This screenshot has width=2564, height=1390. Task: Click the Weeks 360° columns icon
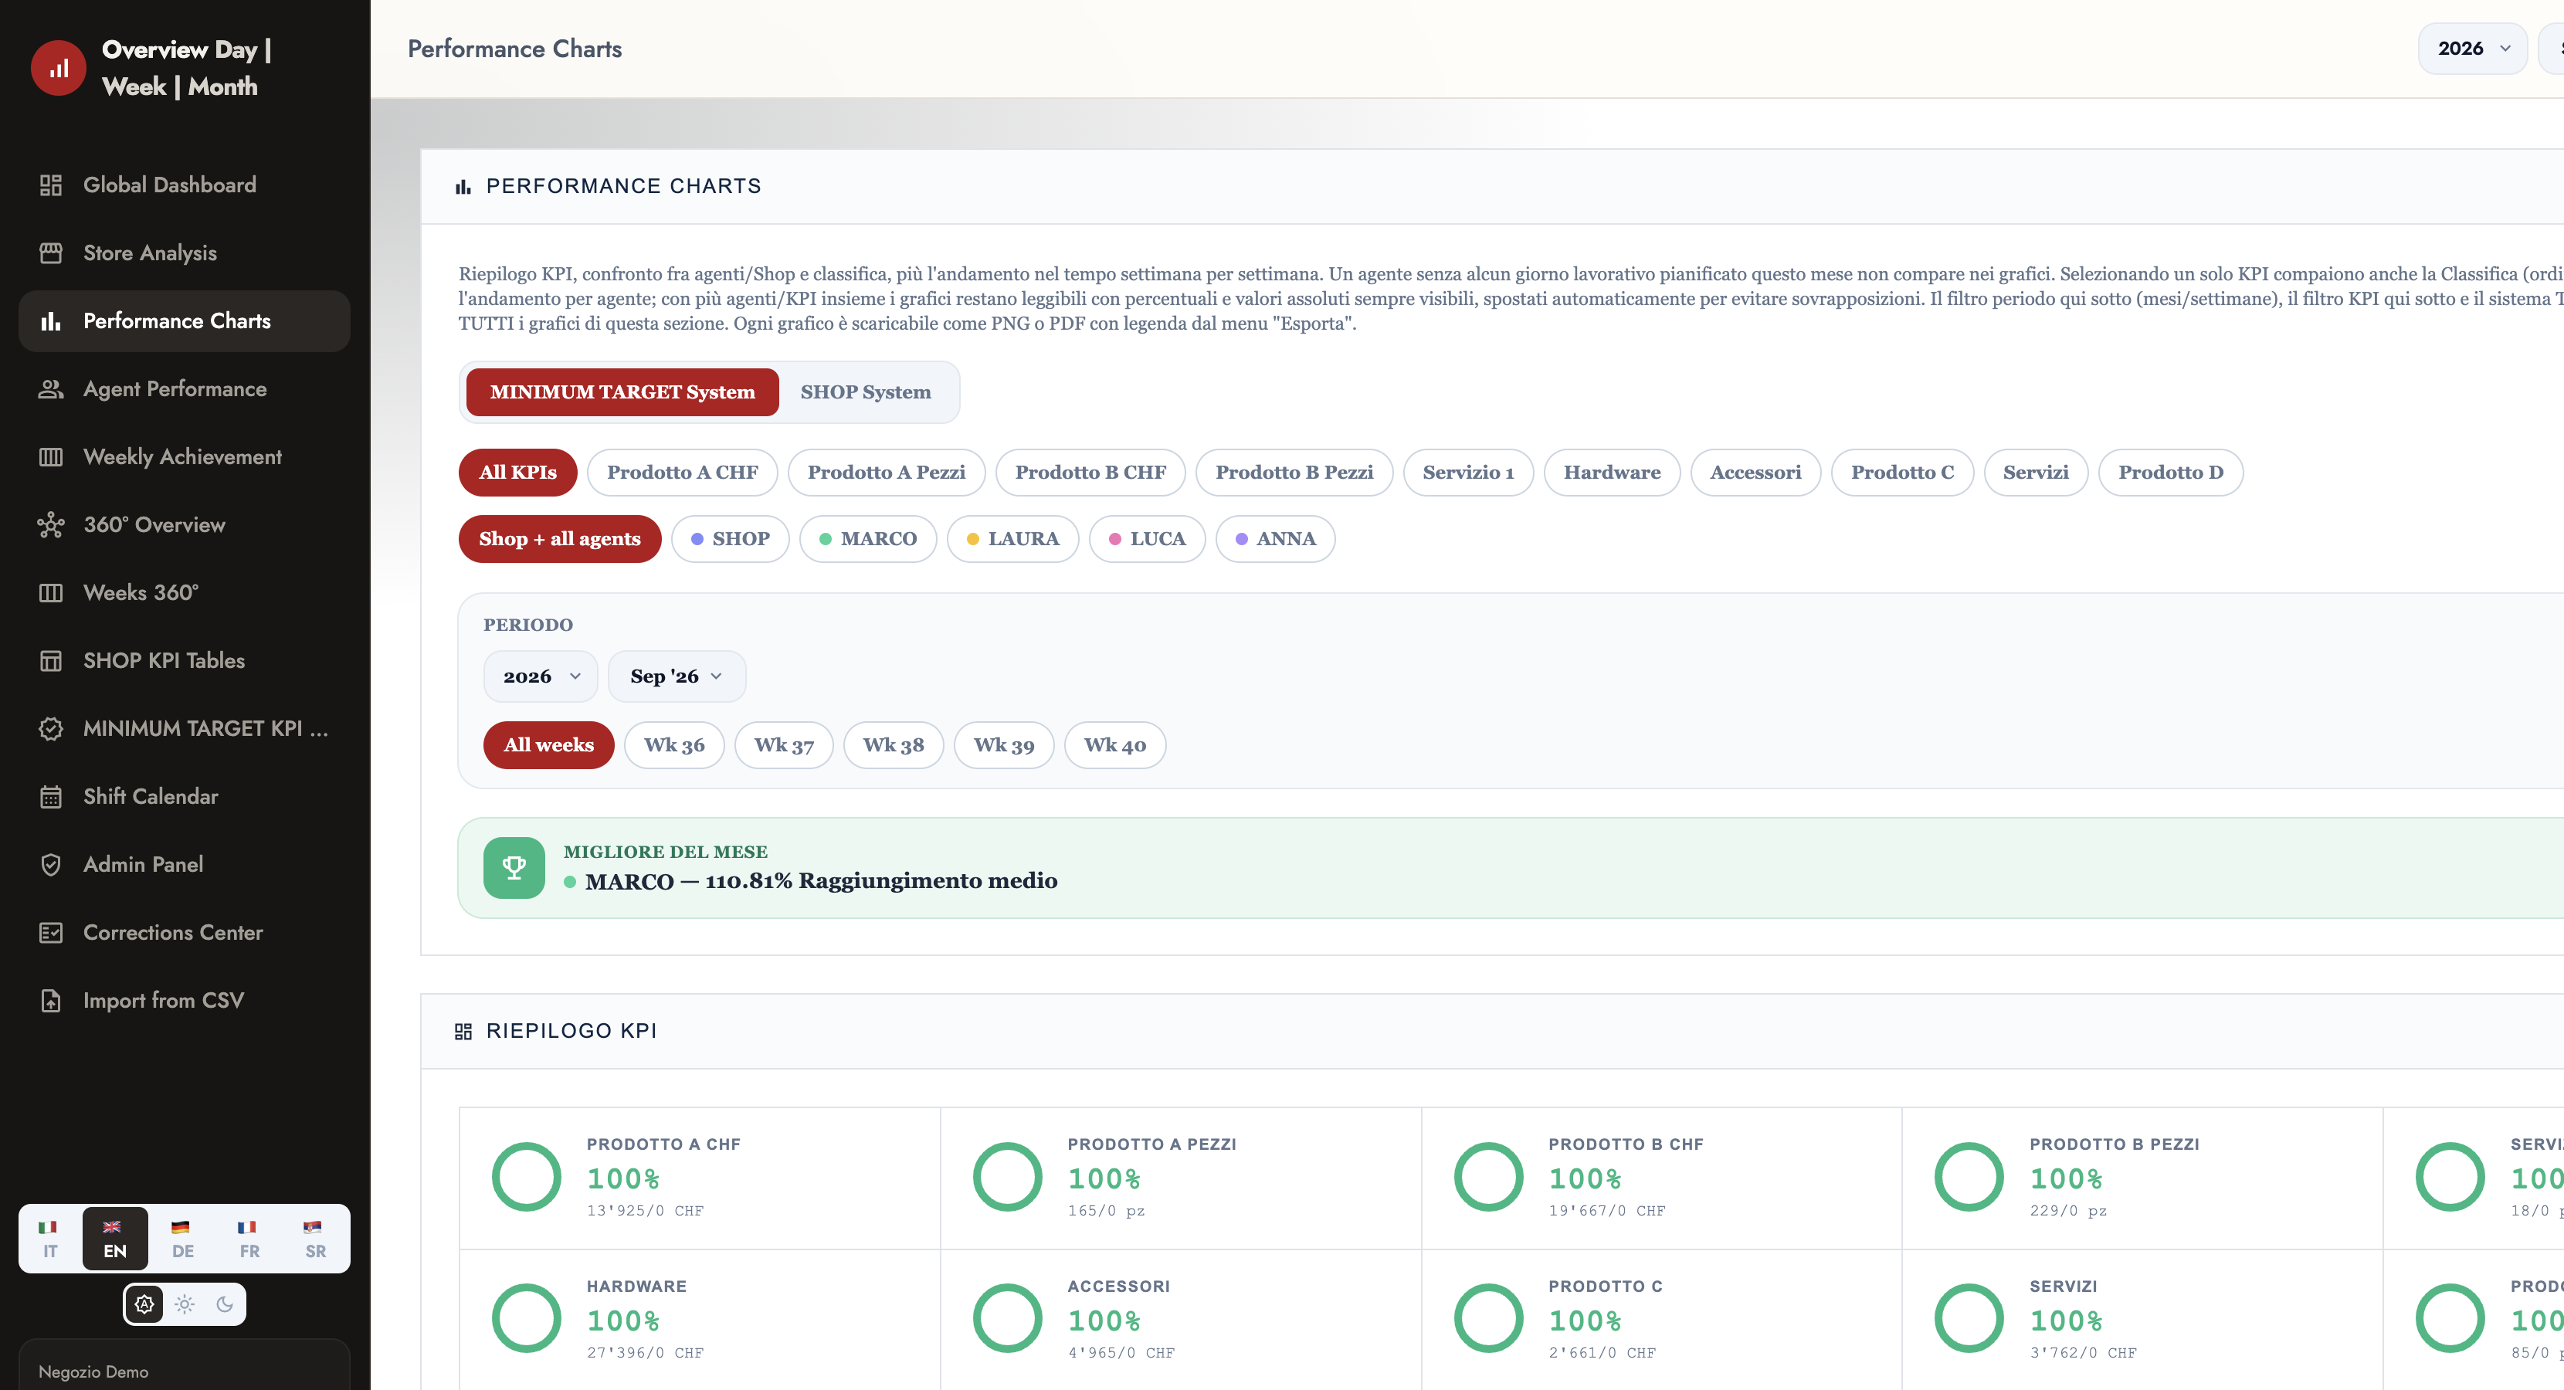[x=51, y=593]
